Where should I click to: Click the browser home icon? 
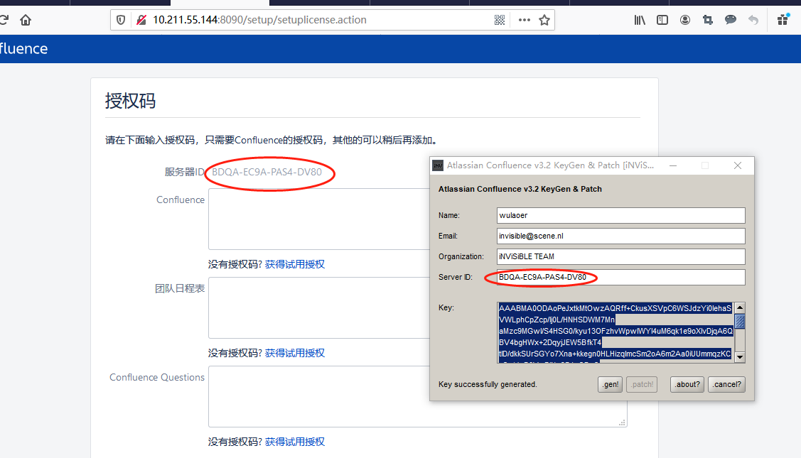pos(26,20)
